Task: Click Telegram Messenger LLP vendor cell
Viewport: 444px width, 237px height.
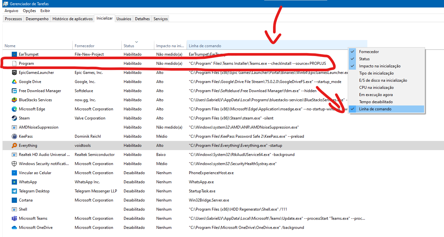Action: pyautogui.click(x=96, y=191)
